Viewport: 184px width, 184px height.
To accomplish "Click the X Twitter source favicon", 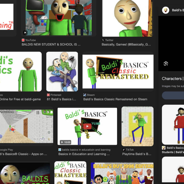I will point(103,40).
